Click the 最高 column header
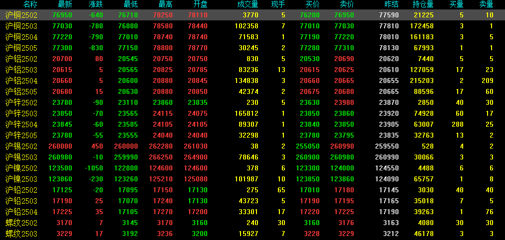Screen dimensions: 505x240 click(x=165, y=4)
